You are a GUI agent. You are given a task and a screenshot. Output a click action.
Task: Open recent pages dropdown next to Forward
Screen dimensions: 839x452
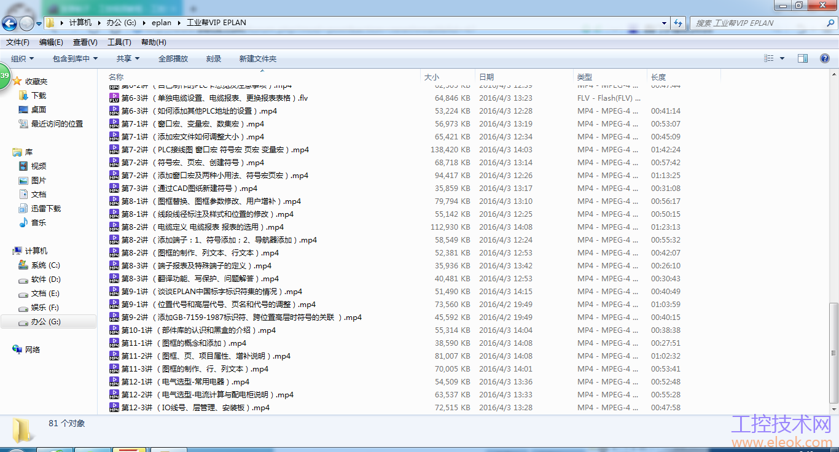pos(39,23)
